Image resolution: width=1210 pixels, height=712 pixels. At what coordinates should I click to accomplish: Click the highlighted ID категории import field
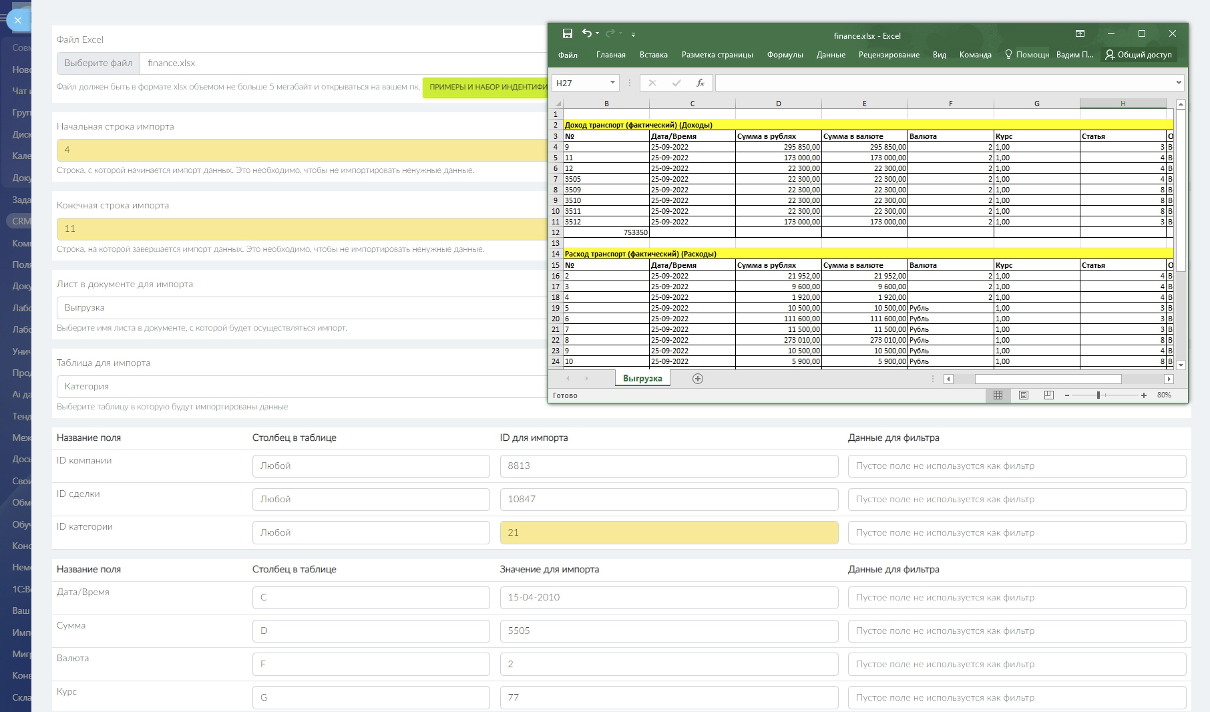point(669,533)
